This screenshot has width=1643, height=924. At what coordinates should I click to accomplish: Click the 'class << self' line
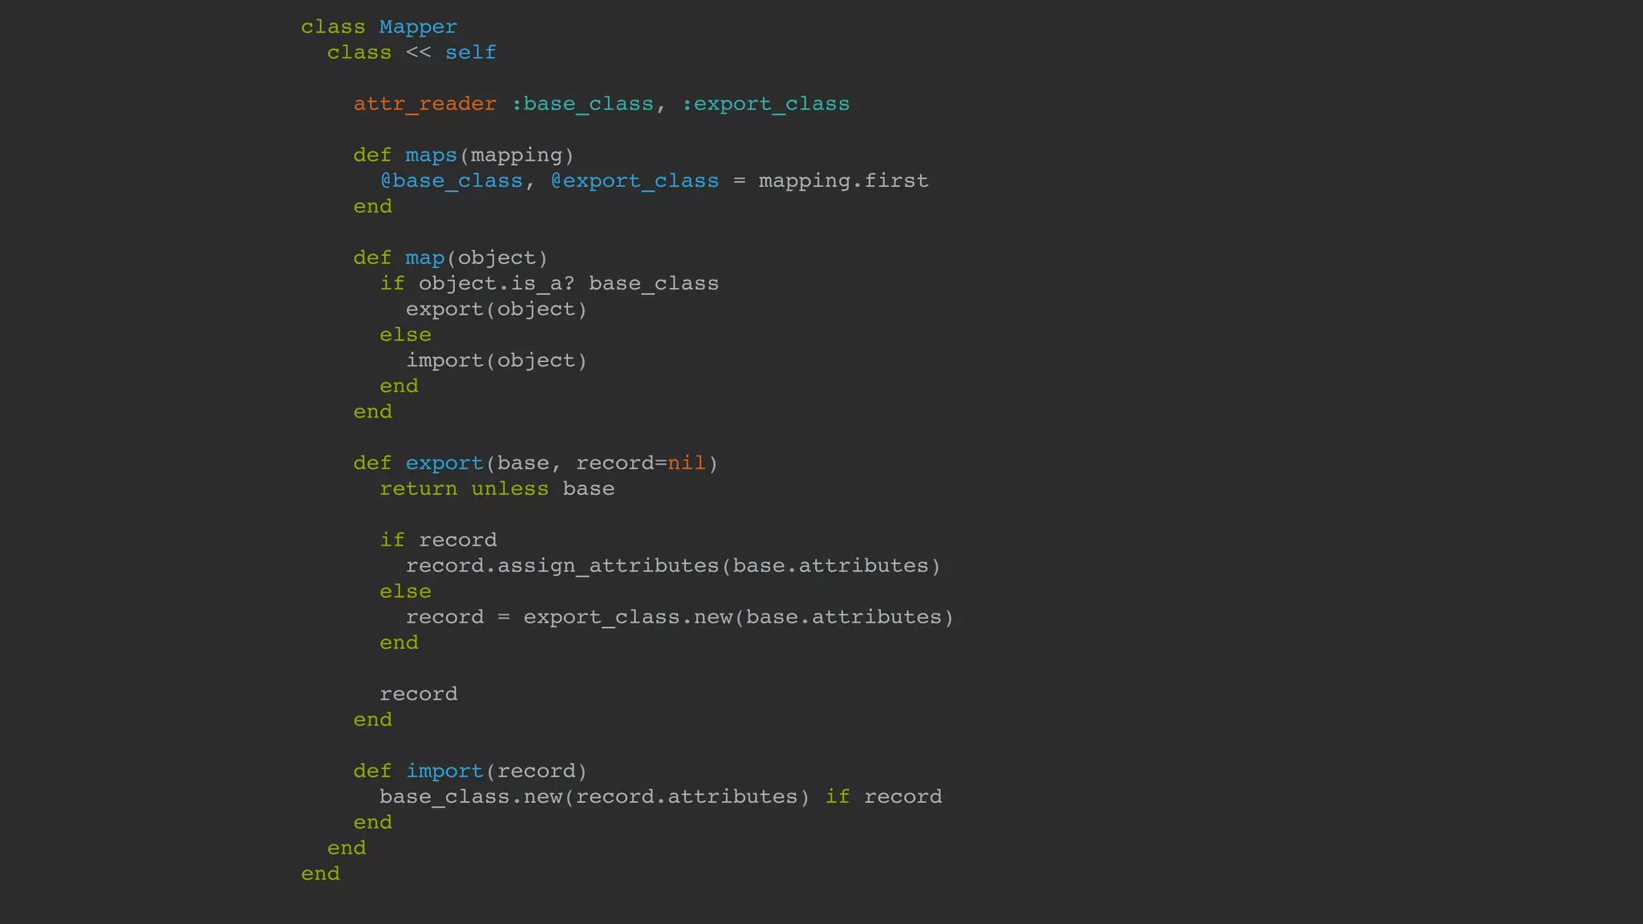click(x=412, y=53)
